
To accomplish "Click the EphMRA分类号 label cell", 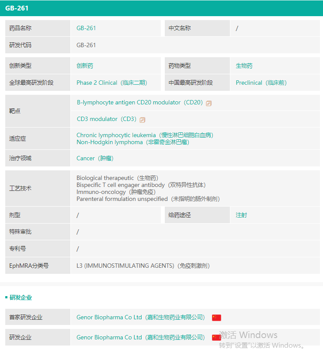I will [38, 266].
